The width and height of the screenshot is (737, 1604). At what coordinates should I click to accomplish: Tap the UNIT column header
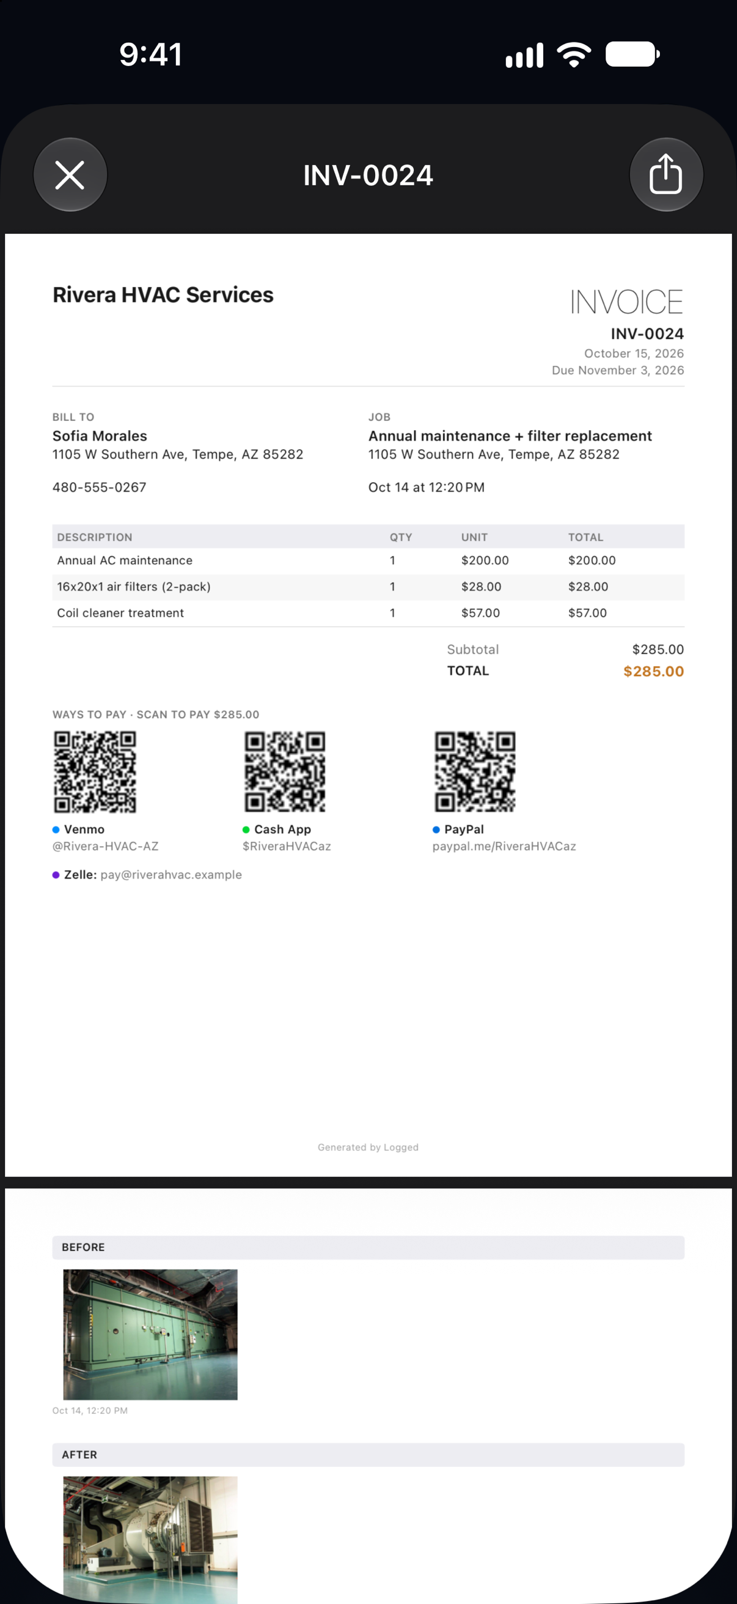475,537
